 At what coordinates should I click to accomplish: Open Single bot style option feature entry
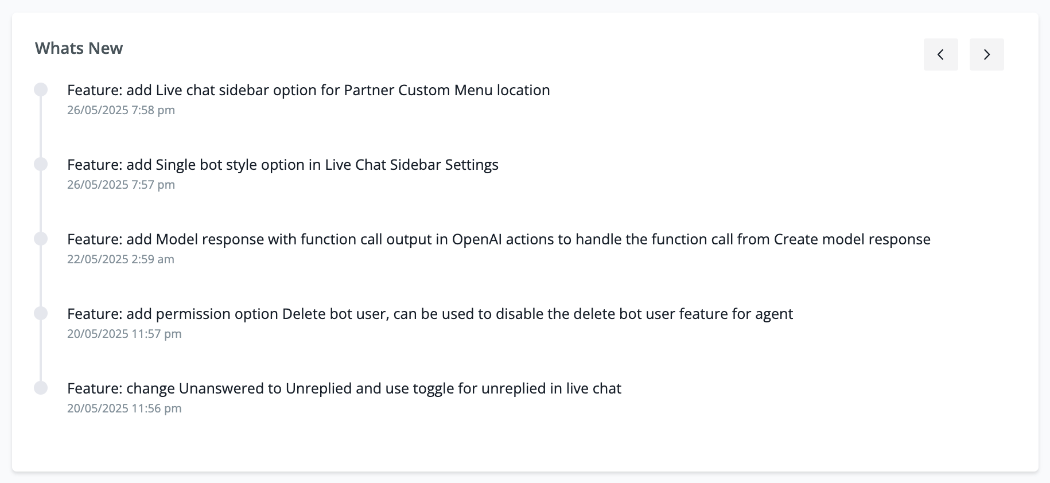[282, 165]
